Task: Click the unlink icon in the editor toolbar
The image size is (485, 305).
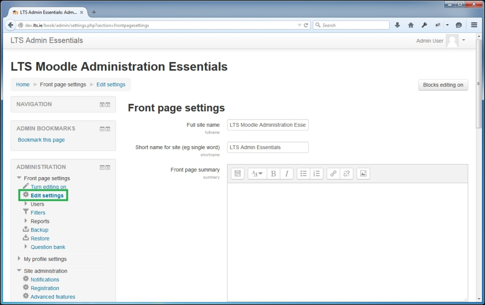Action: tap(345, 173)
